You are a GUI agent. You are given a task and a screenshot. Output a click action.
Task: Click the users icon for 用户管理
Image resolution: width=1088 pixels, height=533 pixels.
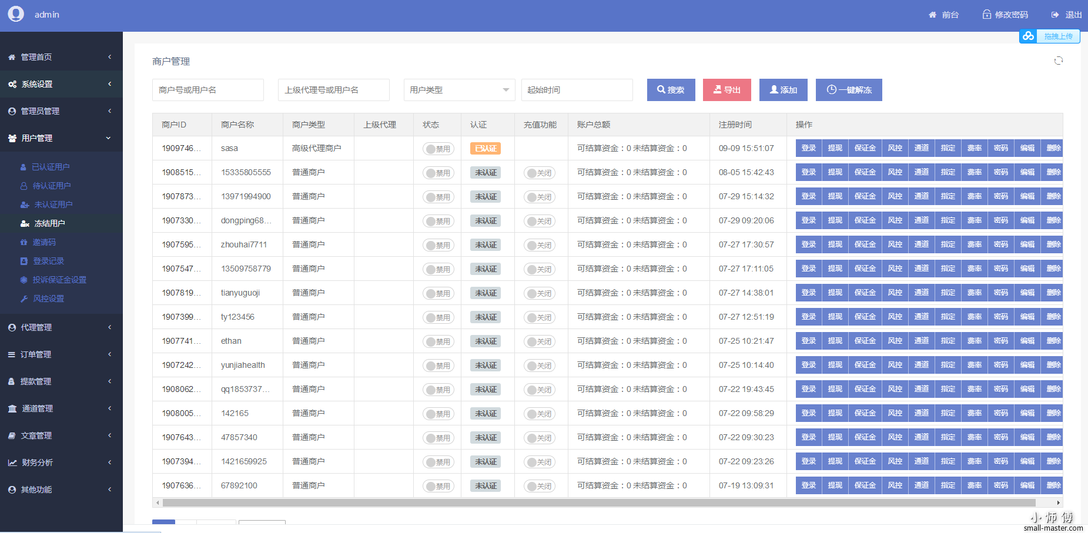pyautogui.click(x=12, y=138)
